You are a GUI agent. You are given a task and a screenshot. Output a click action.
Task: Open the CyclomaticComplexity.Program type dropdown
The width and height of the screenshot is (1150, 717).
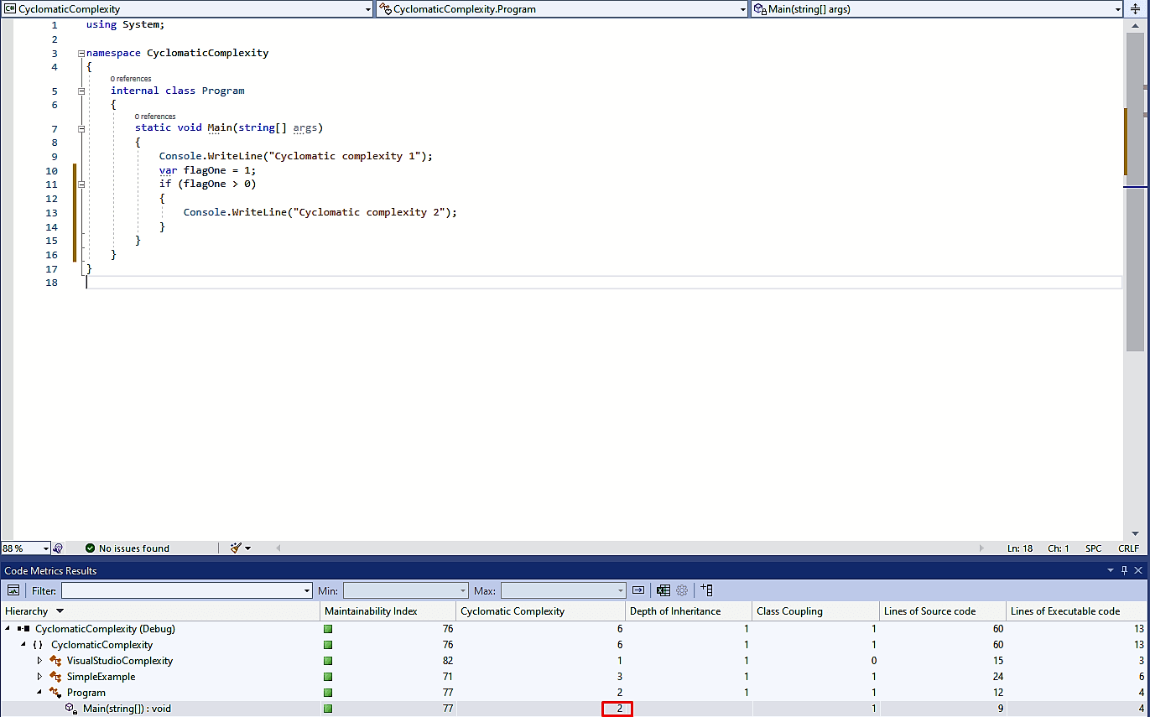(742, 9)
